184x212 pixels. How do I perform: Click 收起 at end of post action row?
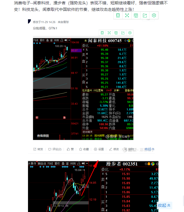(149, 149)
